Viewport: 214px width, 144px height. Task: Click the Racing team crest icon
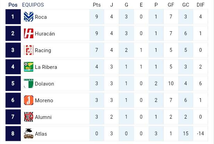(28, 50)
